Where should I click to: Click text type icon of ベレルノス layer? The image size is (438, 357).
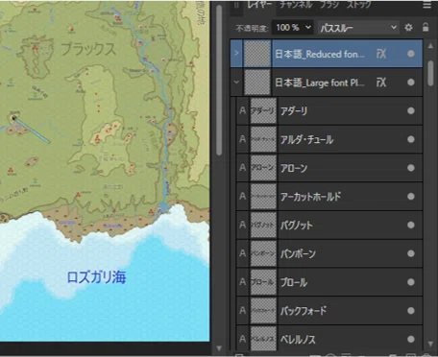(x=242, y=339)
